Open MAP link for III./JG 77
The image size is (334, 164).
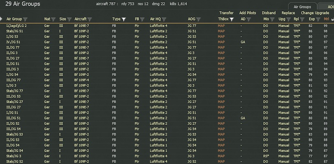click(x=221, y=80)
